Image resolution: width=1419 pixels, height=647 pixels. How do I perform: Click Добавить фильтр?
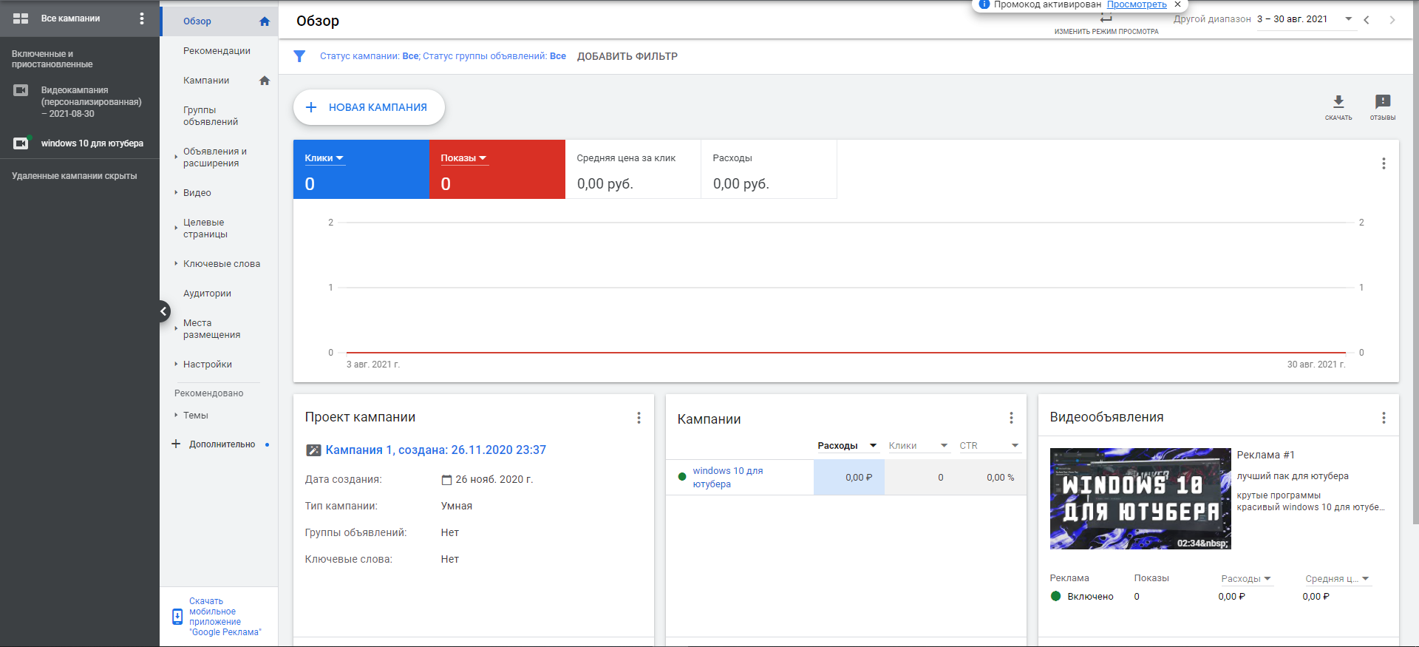coord(627,56)
